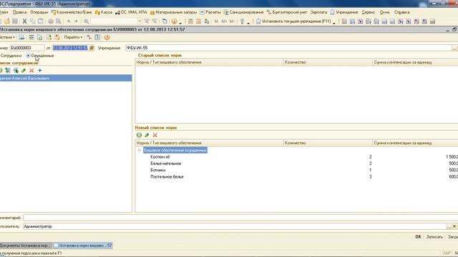
Task: Open the Бухгалтерский учет menu
Action: coord(287,12)
